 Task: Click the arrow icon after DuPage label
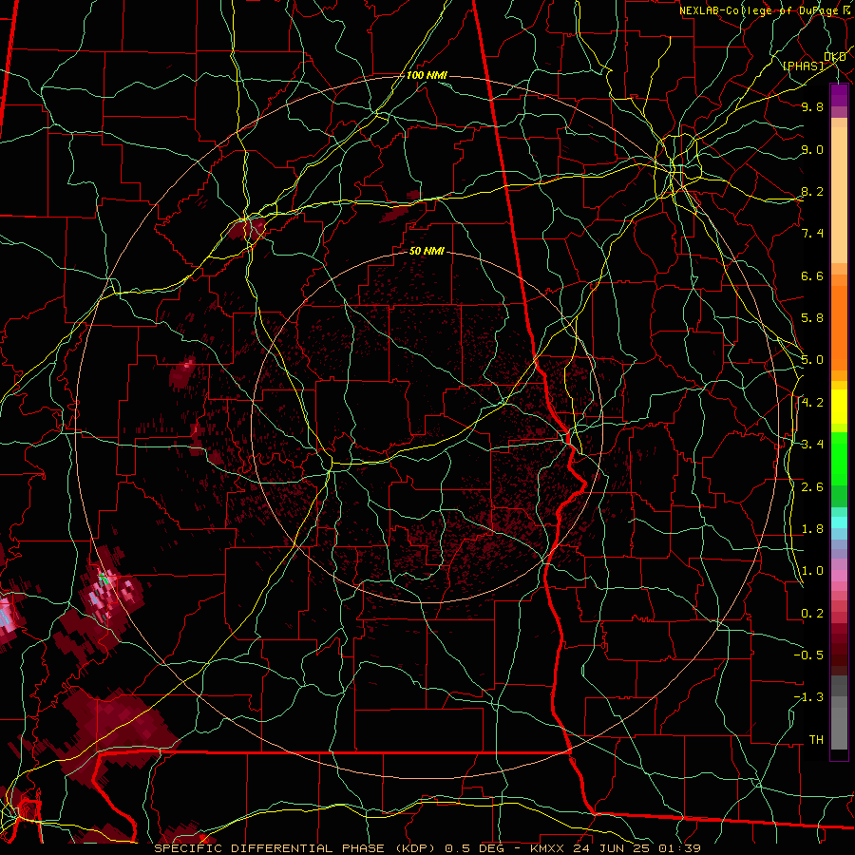(846, 10)
